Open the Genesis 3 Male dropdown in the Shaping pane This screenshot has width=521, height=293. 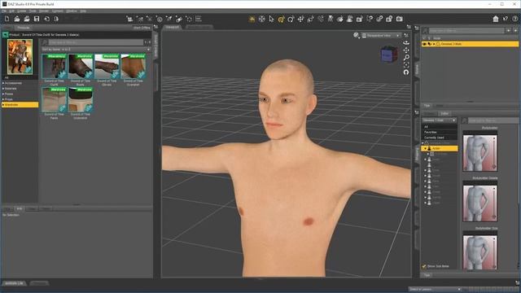click(439, 120)
